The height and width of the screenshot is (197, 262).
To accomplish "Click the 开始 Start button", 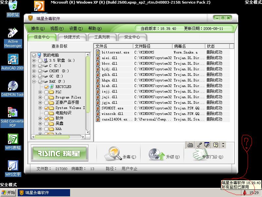I will pos(9,193).
